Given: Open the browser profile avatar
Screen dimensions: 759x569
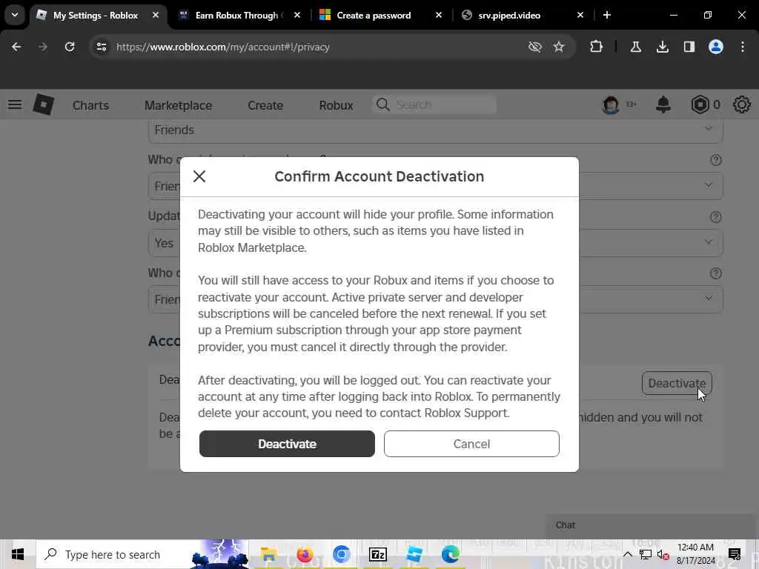Looking at the screenshot, I should click(716, 47).
